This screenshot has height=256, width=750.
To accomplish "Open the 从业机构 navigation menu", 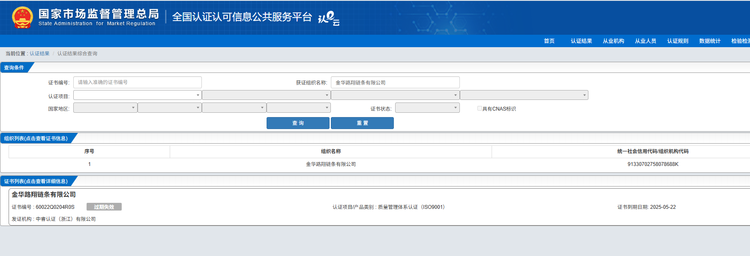I will (x=613, y=41).
